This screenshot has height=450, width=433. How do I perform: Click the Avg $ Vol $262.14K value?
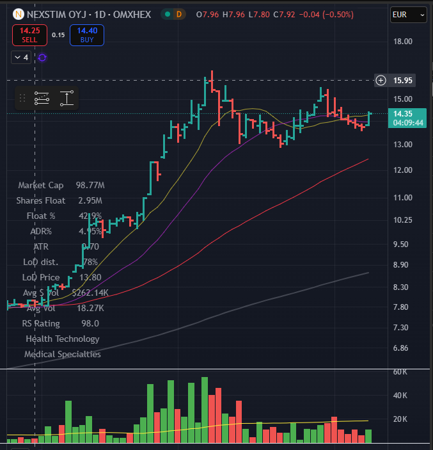(x=90, y=293)
